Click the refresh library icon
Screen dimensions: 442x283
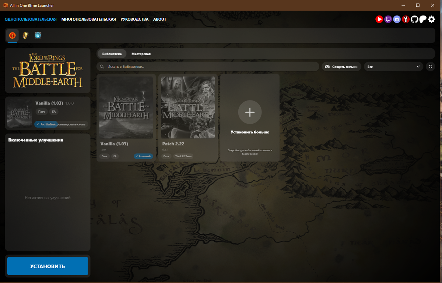pyautogui.click(x=430, y=67)
